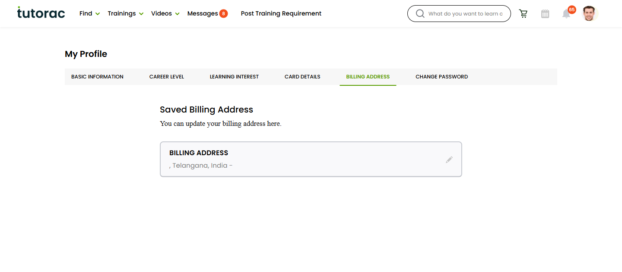Click the search magnifier icon
This screenshot has width=622, height=272.
pos(420,14)
